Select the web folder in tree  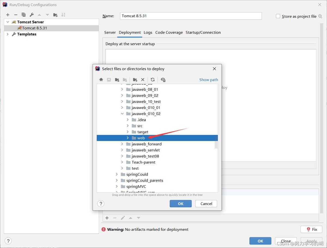[157, 138]
